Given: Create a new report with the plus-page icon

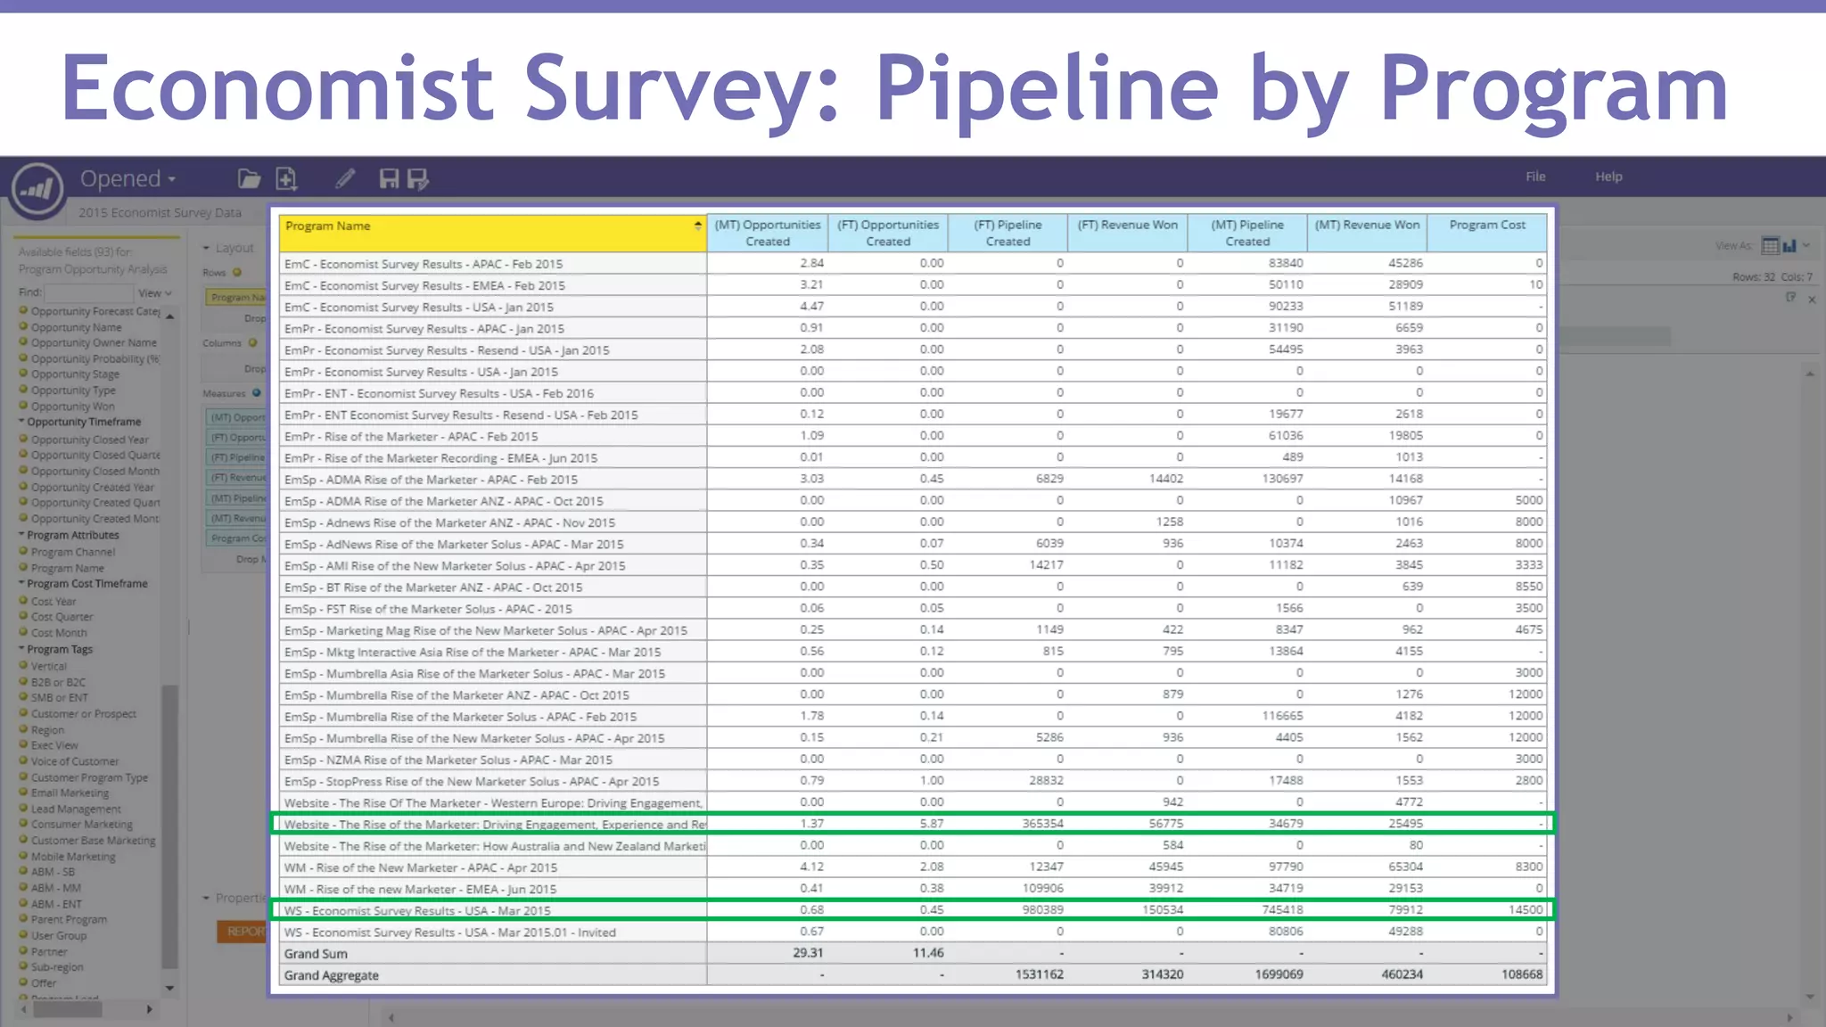Looking at the screenshot, I should tap(286, 179).
